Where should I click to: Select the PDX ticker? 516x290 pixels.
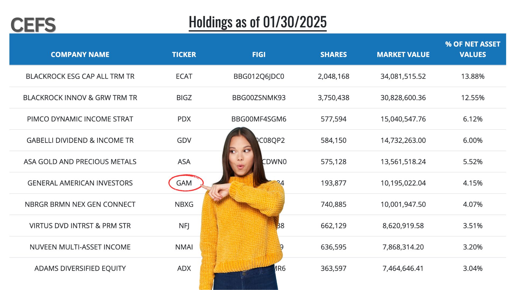pyautogui.click(x=184, y=119)
